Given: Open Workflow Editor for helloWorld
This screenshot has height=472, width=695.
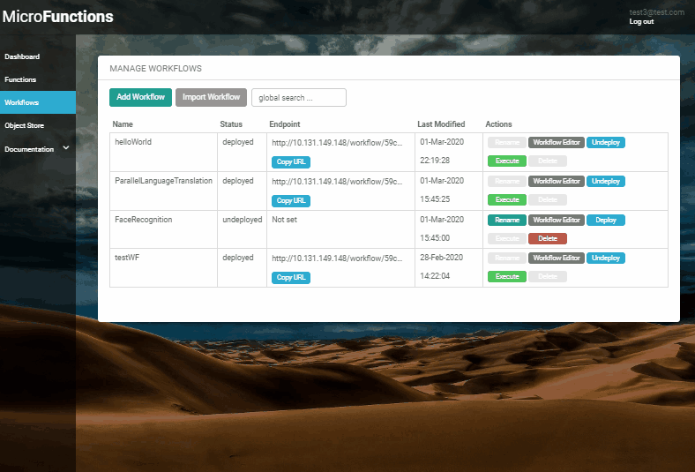Looking at the screenshot, I should (557, 142).
